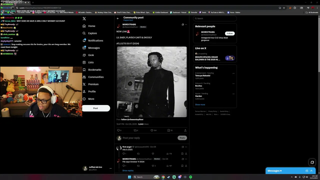Open the Twitch bookmark
This screenshot has width=320, height=180.
[202, 12]
